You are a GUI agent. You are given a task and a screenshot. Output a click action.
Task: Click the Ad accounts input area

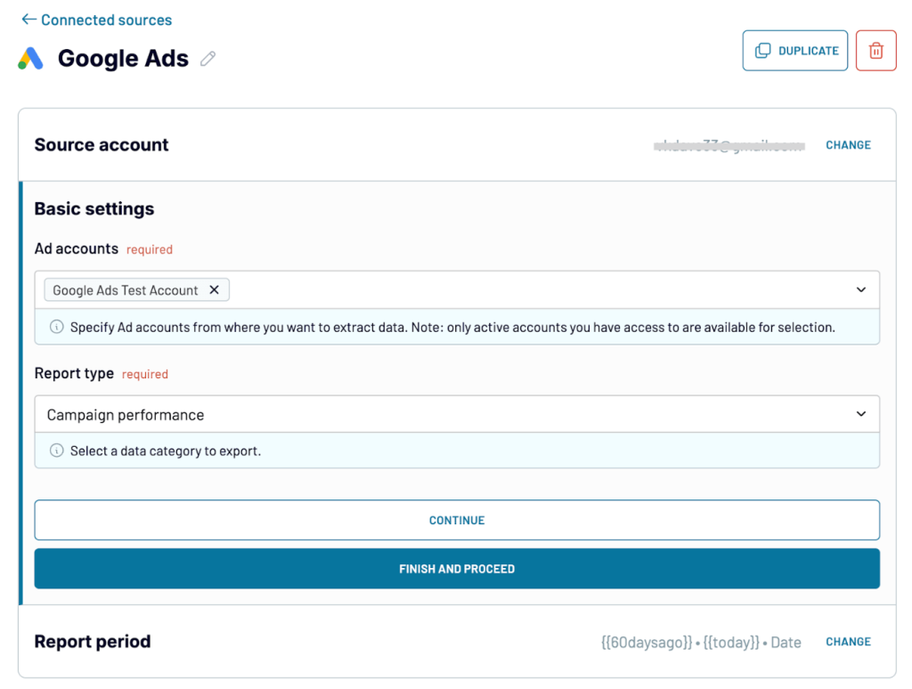(457, 289)
